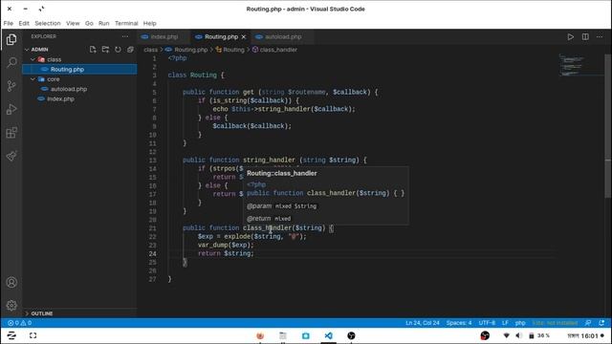The height and width of the screenshot is (344, 612).
Task: Click the return $string; line
Action: pyautogui.click(x=226, y=253)
